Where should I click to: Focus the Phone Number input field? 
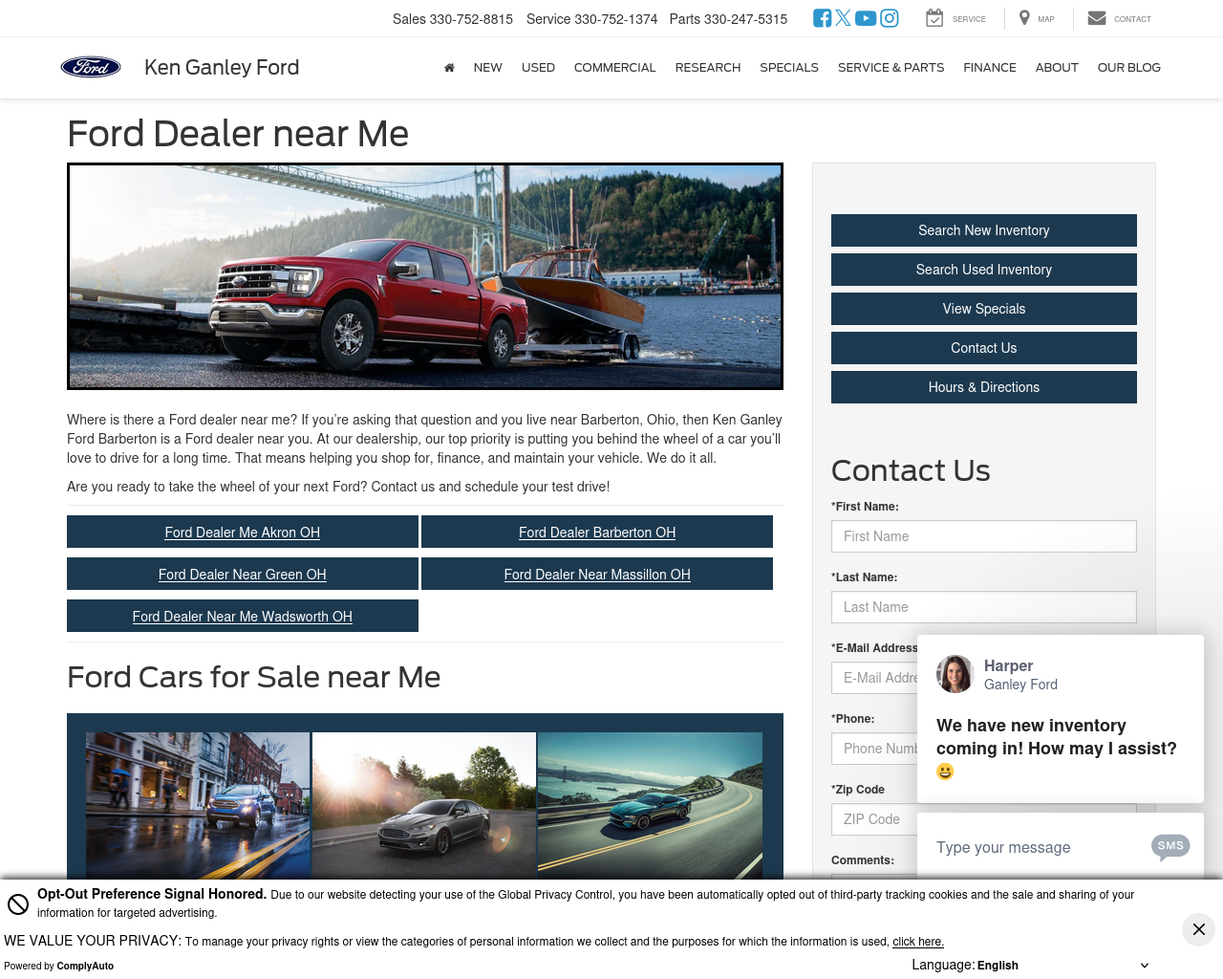click(874, 749)
